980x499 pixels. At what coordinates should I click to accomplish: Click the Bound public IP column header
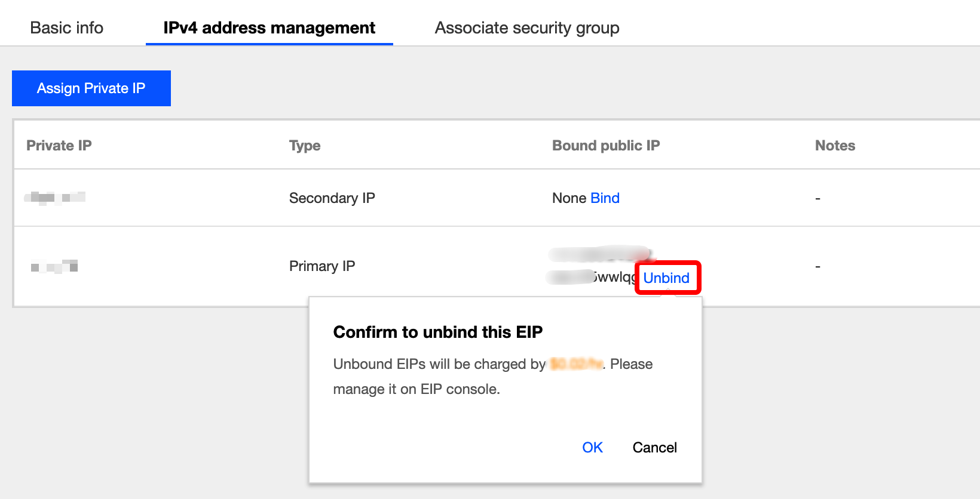click(x=606, y=146)
